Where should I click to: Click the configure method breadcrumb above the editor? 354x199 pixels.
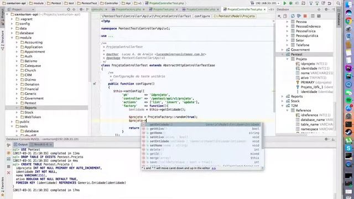click(202, 16)
